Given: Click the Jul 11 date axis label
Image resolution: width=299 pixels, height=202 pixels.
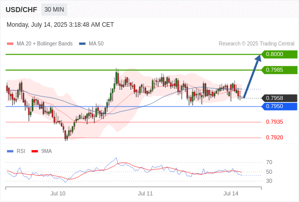Looking at the screenshot, I should [145, 193].
